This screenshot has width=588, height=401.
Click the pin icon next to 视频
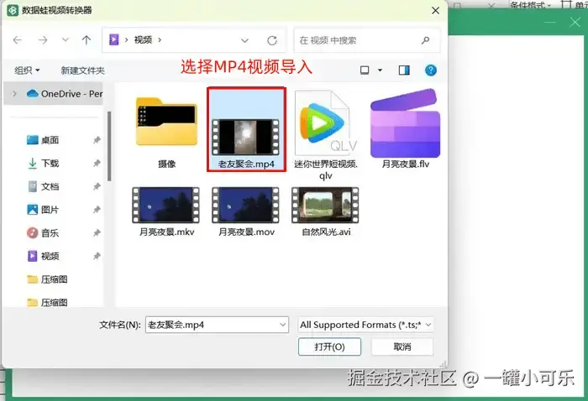click(x=97, y=256)
